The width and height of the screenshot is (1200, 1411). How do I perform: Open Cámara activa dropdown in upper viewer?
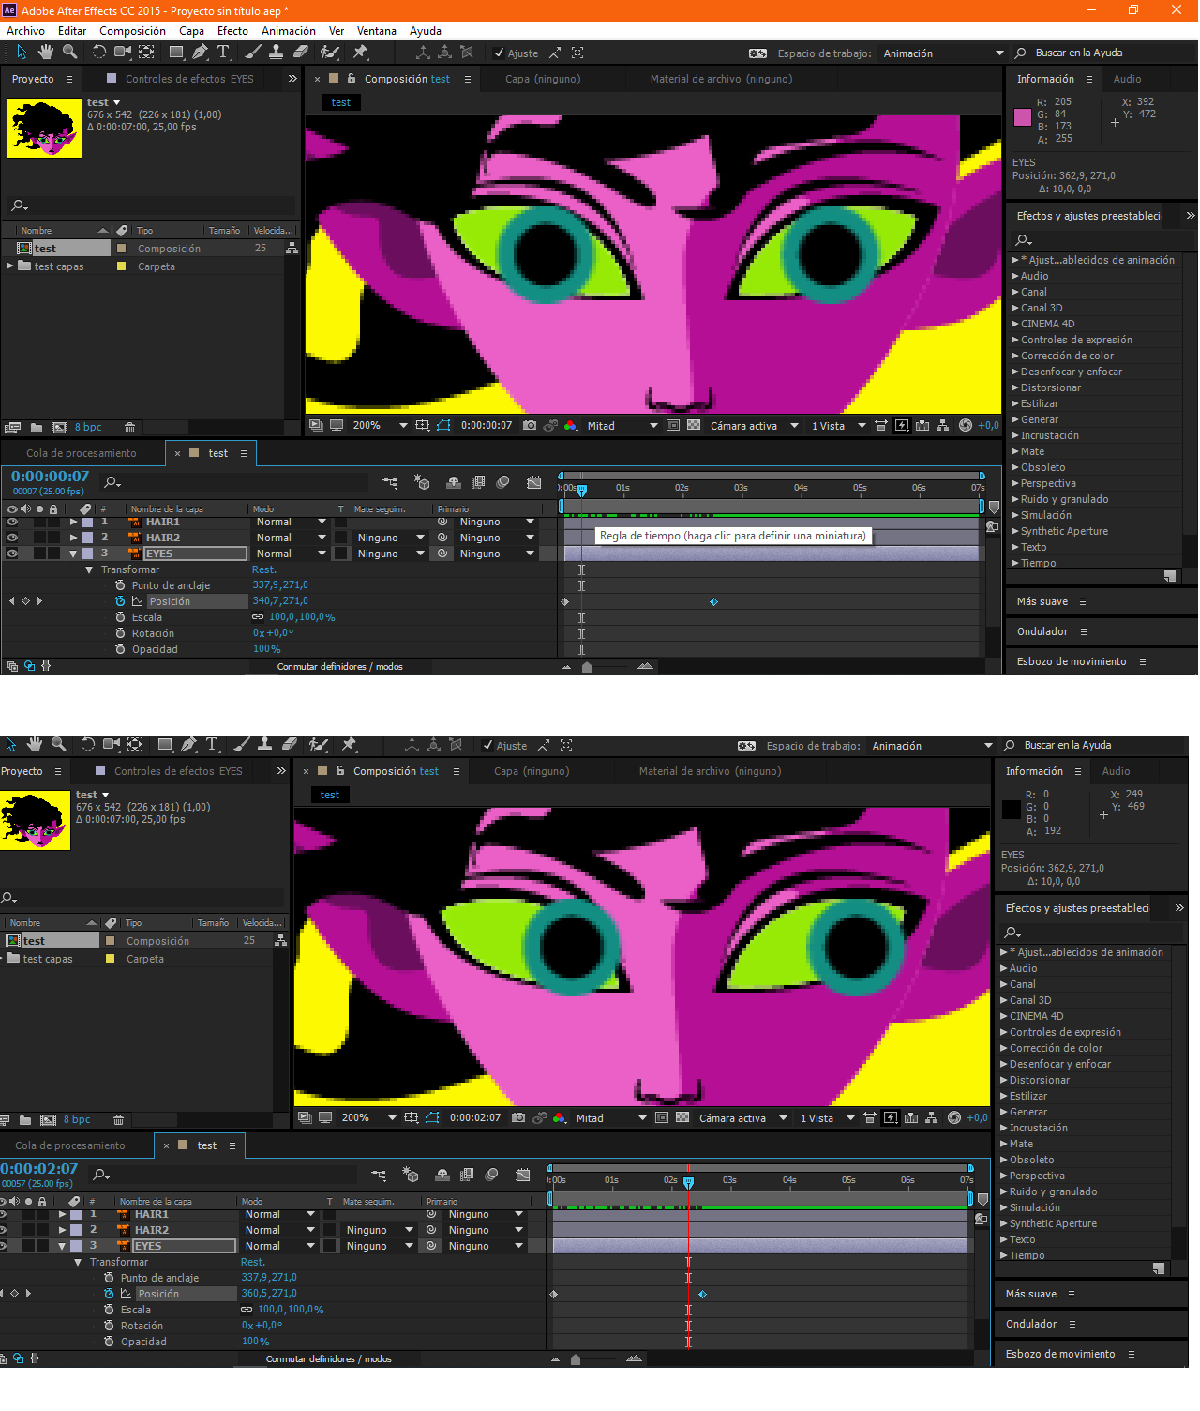[754, 426]
